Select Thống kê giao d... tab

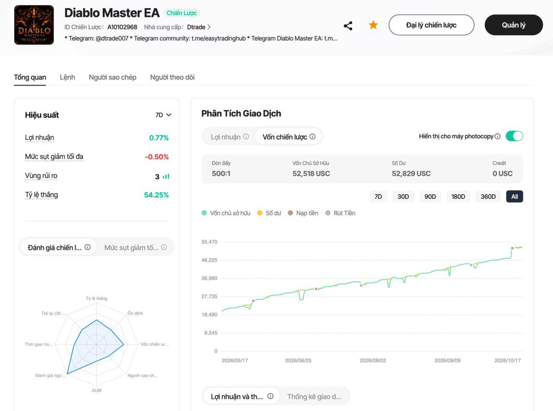[x=314, y=396]
